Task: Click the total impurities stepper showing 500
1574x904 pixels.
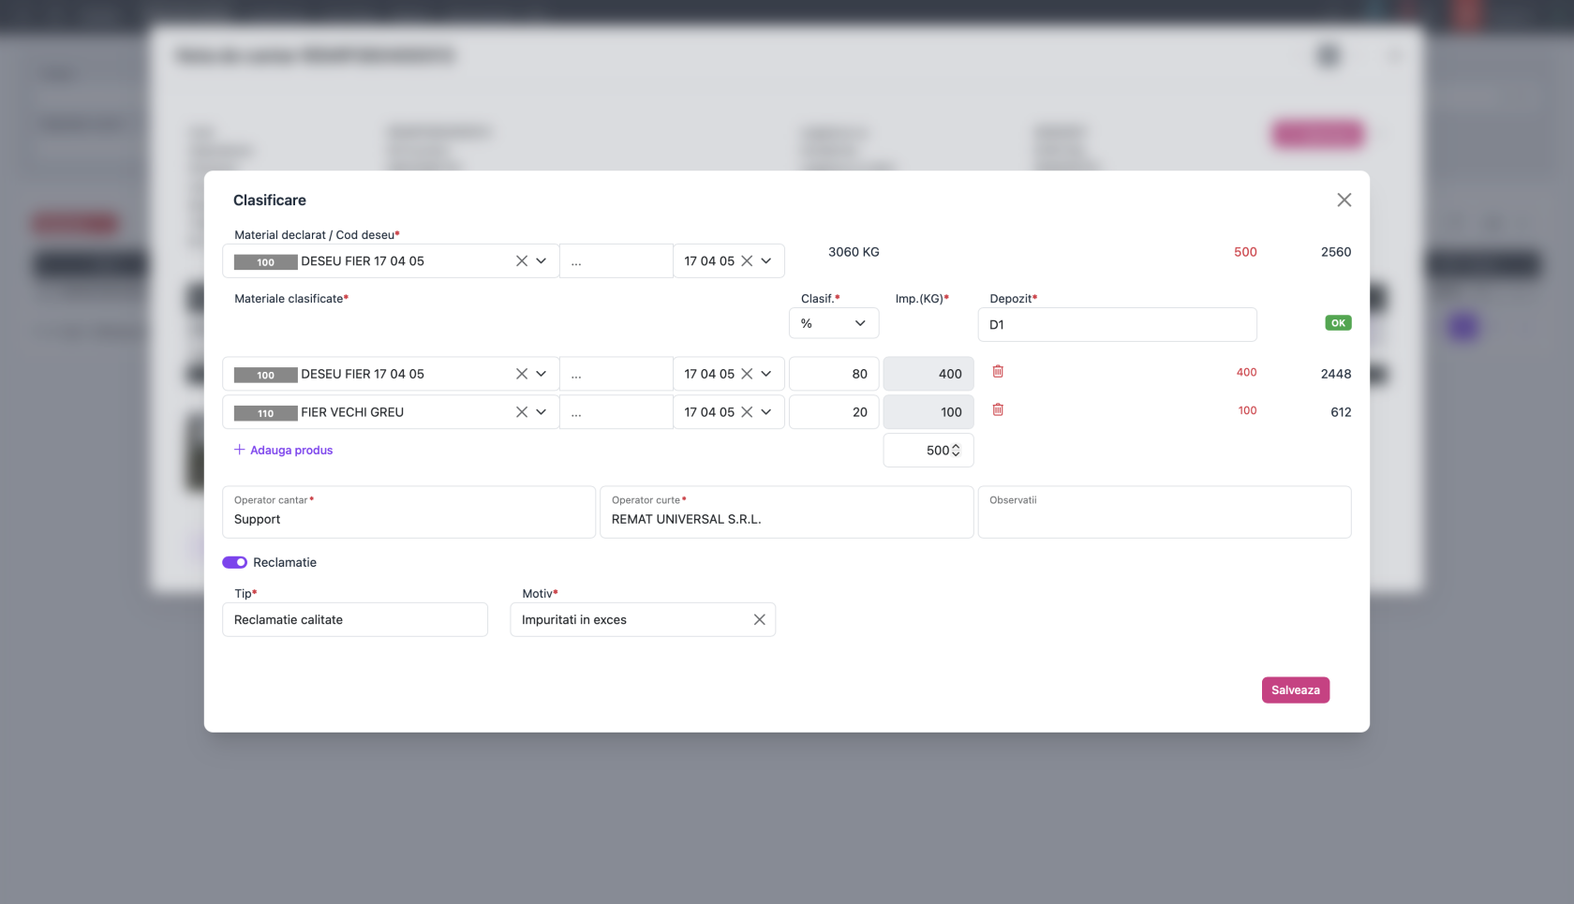Action: click(928, 451)
